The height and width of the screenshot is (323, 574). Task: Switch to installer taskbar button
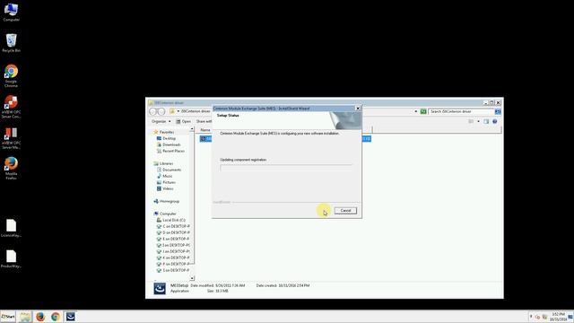pos(70,317)
